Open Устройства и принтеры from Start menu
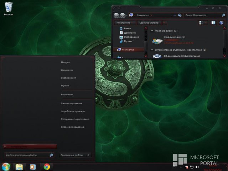This screenshot has width=228, height=171. point(73,111)
